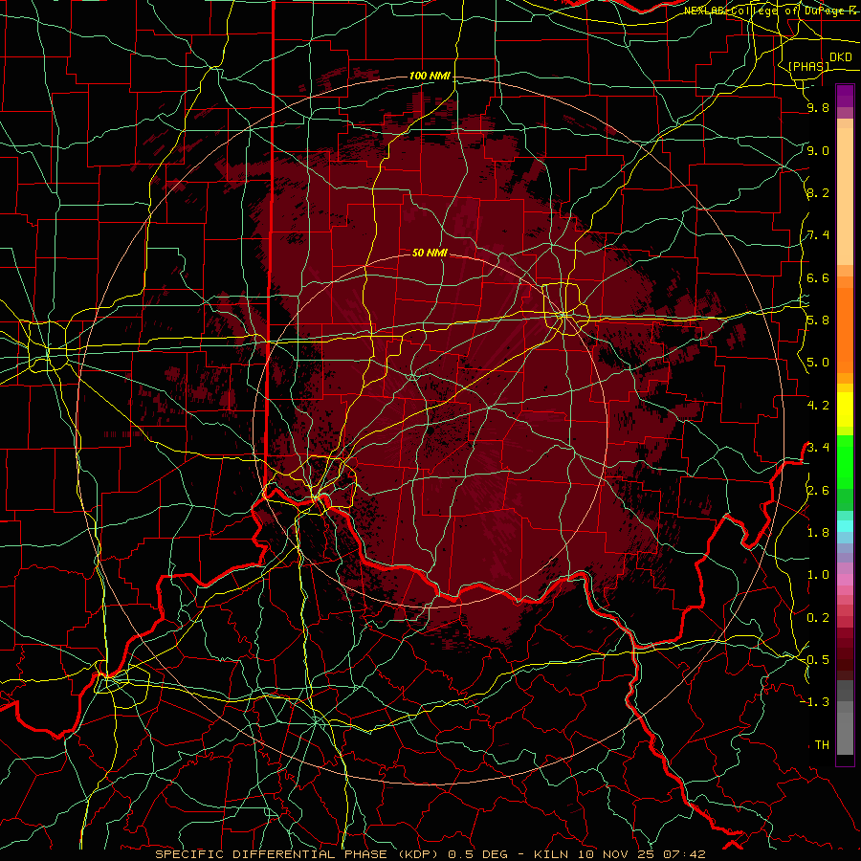The height and width of the screenshot is (861, 861).
Task: Click the 8.2 value on the color scale
Action: pyautogui.click(x=818, y=192)
